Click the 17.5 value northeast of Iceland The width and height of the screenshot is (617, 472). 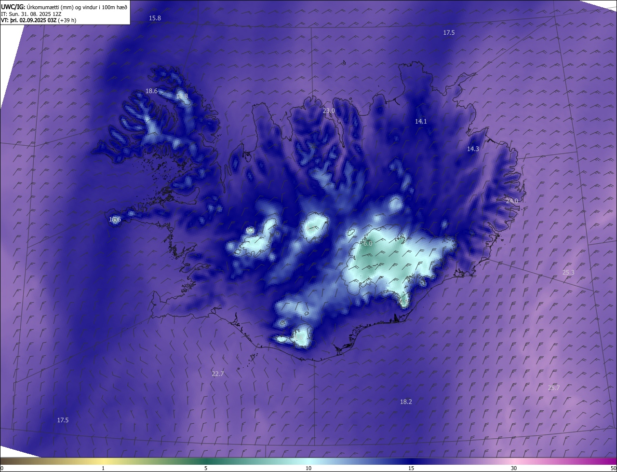(449, 32)
